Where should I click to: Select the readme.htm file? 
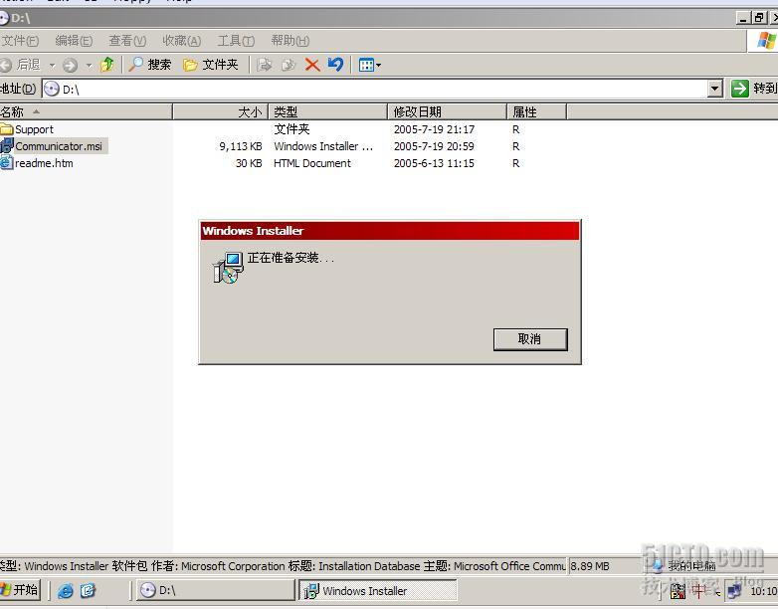pos(44,163)
